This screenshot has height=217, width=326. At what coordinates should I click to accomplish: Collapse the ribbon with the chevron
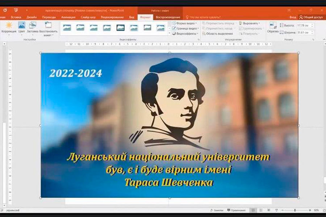[324, 39]
